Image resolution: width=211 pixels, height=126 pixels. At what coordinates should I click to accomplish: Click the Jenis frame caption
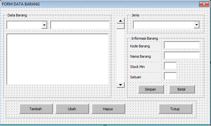pyautogui.click(x=136, y=15)
